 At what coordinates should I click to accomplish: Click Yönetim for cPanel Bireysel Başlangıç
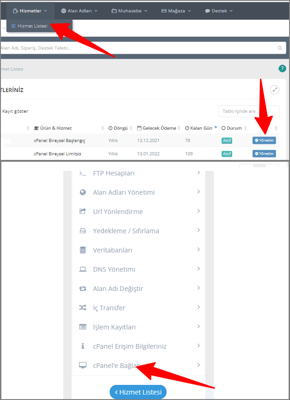coord(264,140)
